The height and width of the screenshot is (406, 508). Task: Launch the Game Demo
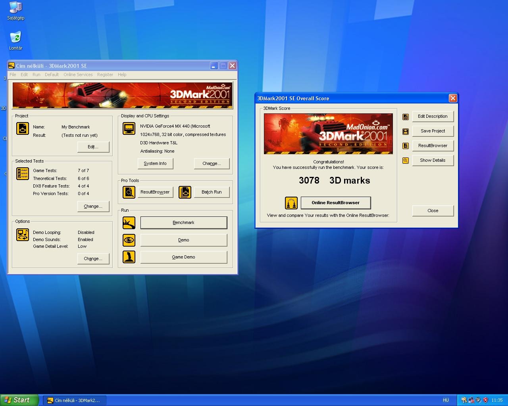[x=184, y=257]
